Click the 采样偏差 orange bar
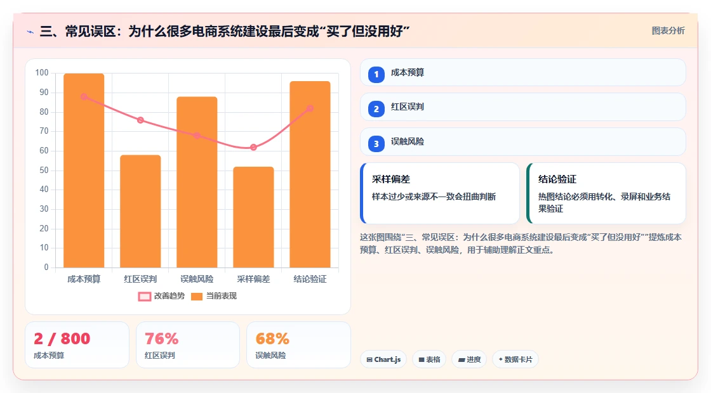 (253, 217)
